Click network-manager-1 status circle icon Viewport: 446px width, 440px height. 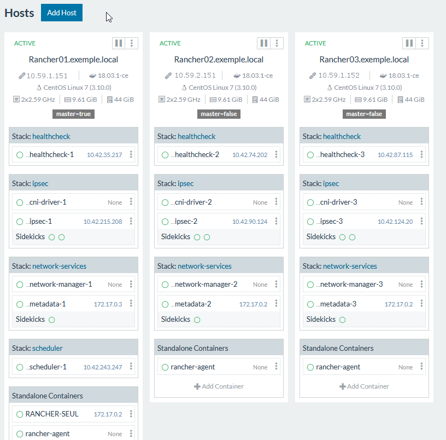20,285
